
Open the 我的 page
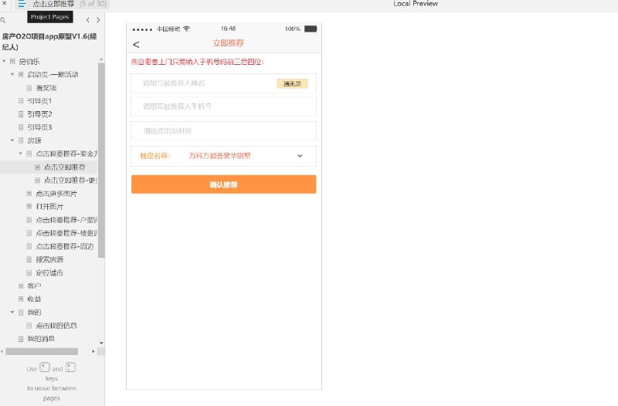click(34, 313)
